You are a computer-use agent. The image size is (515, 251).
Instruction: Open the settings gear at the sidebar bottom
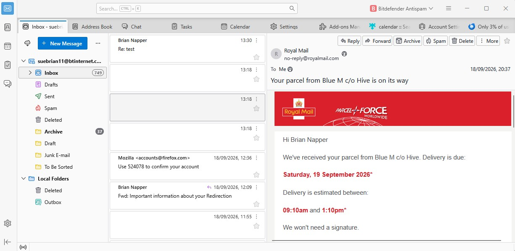point(8,223)
